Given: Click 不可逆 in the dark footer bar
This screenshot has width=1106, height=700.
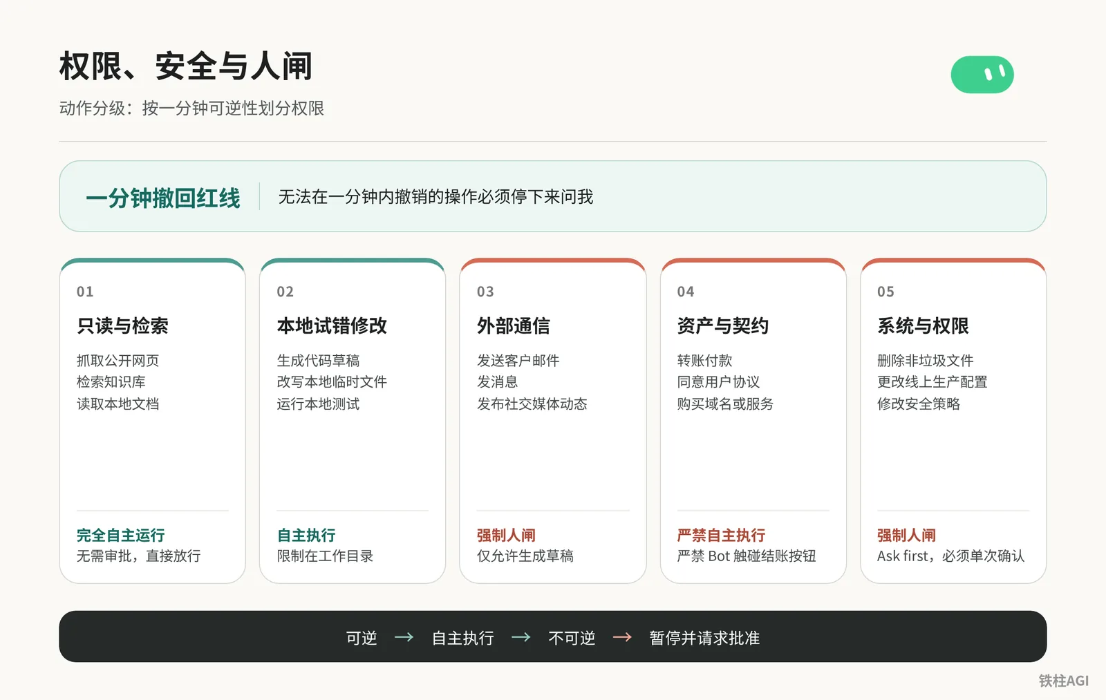Looking at the screenshot, I should tap(572, 638).
